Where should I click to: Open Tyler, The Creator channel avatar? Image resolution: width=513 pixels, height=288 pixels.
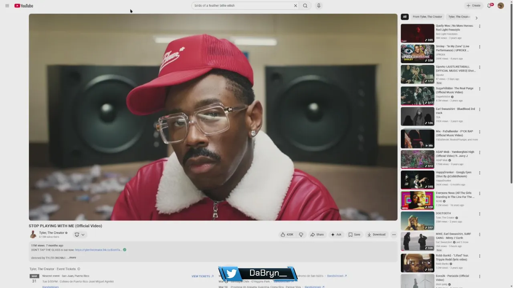pyautogui.click(x=33, y=235)
